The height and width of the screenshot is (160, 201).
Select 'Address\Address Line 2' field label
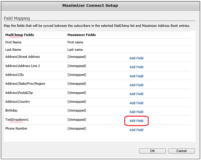click(22, 66)
